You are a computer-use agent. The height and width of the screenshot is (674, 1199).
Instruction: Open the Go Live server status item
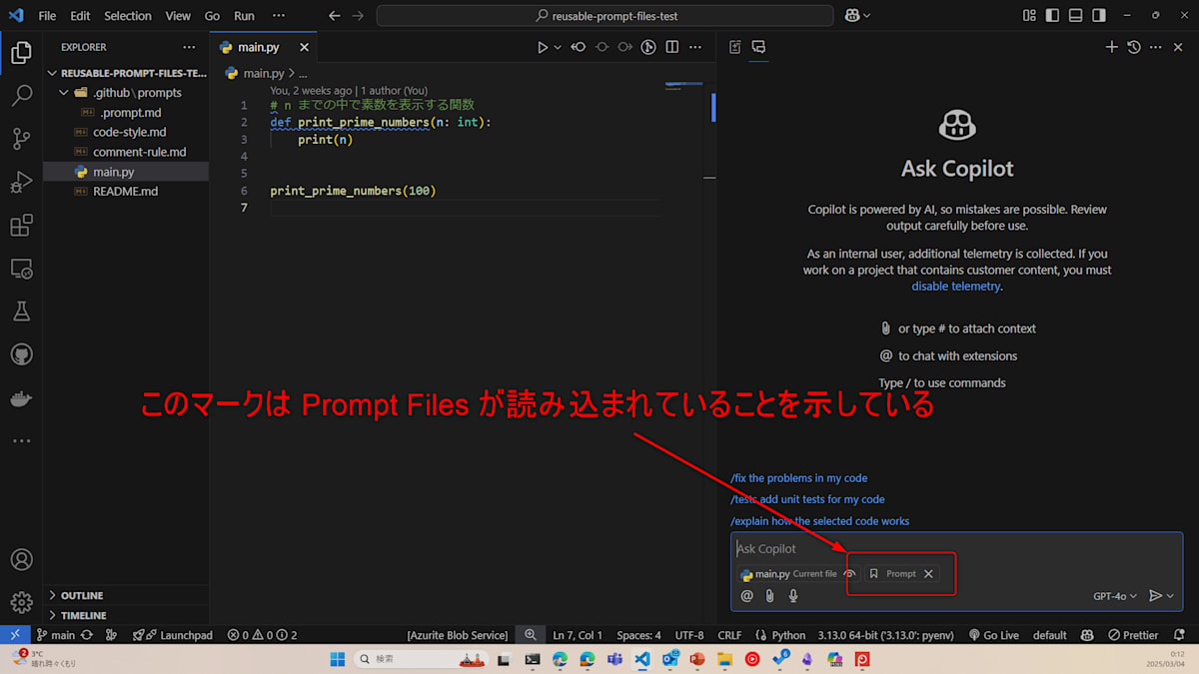tap(993, 635)
